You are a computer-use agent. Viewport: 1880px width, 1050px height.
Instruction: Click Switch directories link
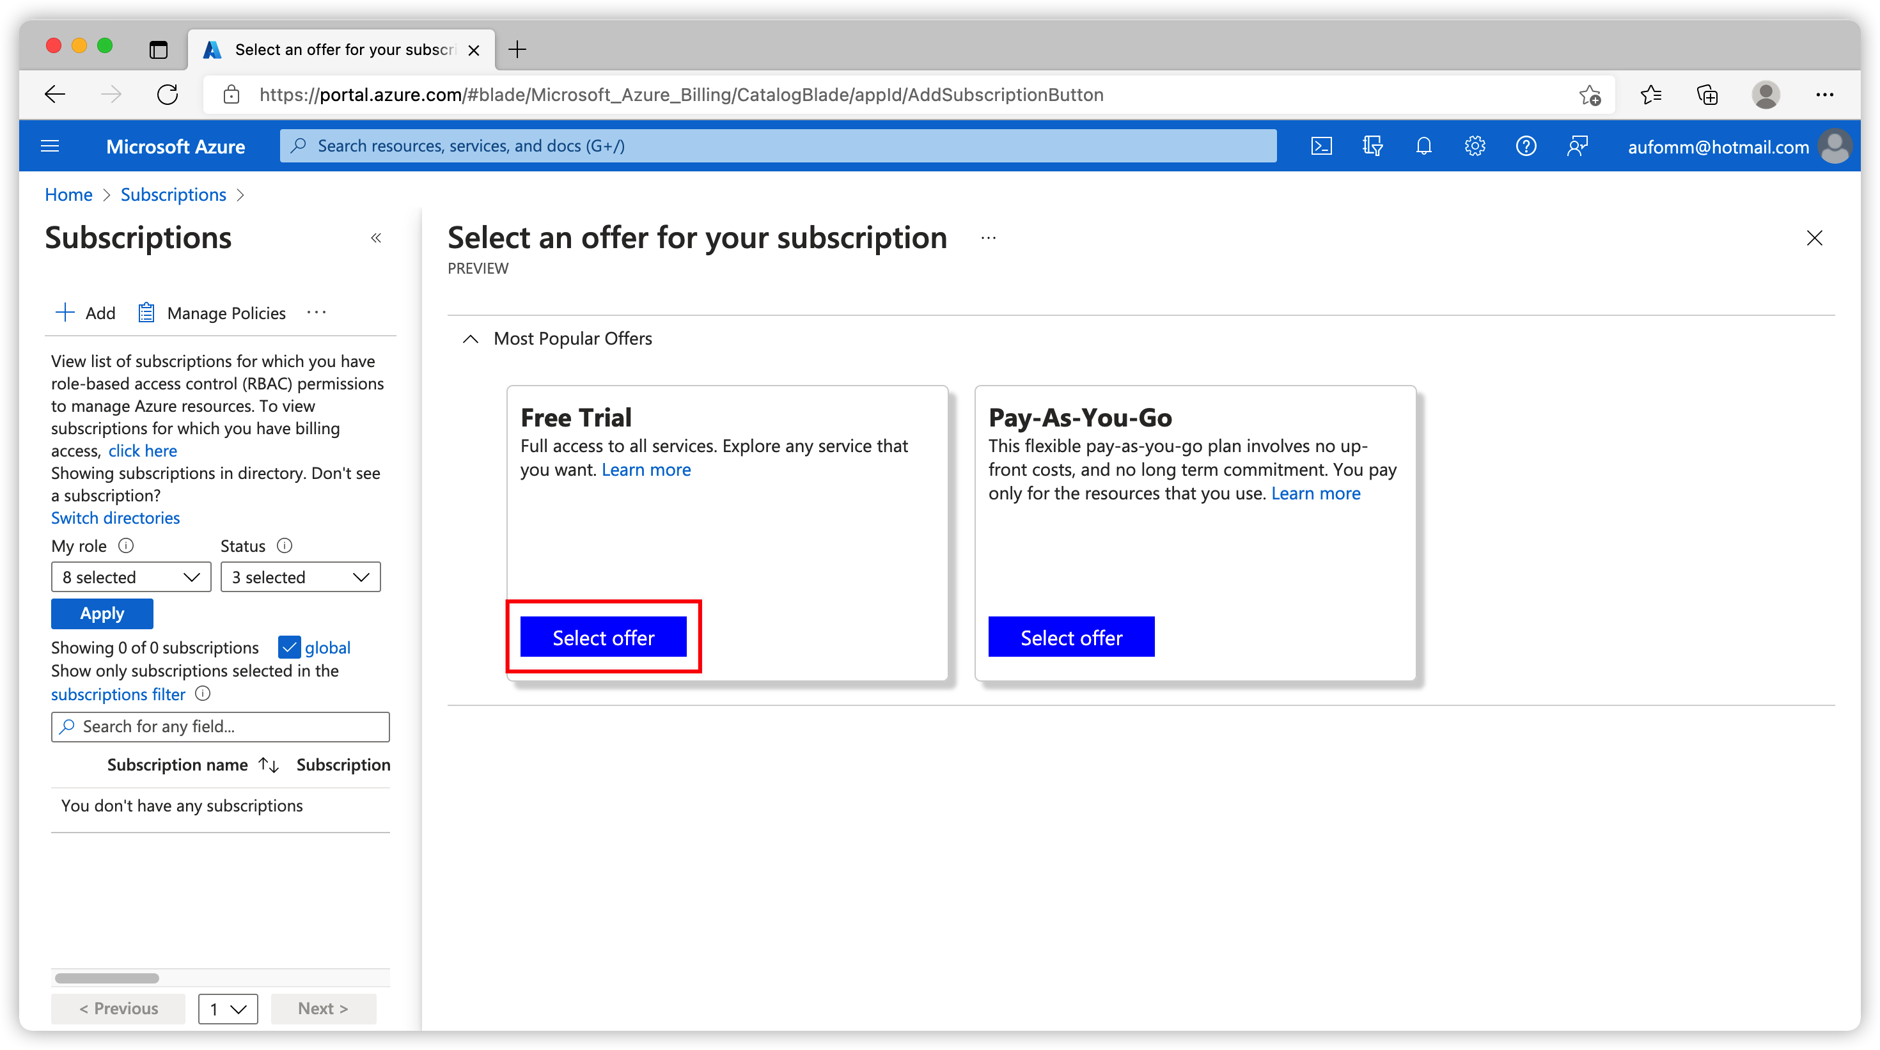pyautogui.click(x=115, y=517)
